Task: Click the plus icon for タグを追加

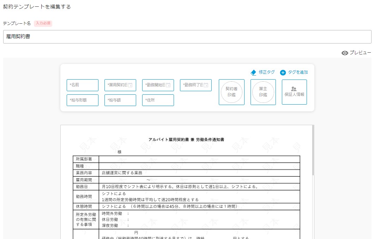Action: click(283, 72)
